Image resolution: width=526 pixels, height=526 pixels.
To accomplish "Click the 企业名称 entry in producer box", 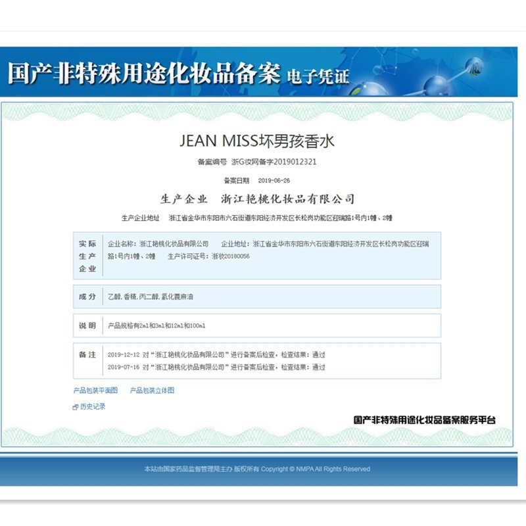I will (x=158, y=244).
